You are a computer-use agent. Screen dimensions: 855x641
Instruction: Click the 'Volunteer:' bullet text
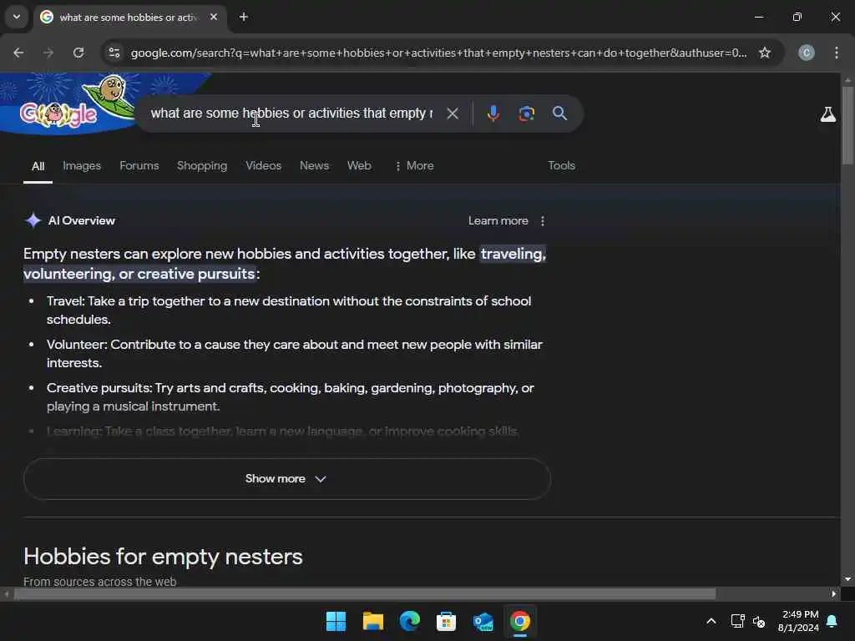[77, 345]
